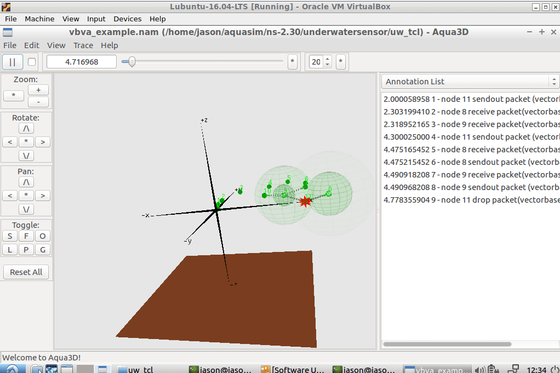Decrease the speed value spinner below 20
Image resolution: width=560 pixels, height=373 pixels.
327,65
